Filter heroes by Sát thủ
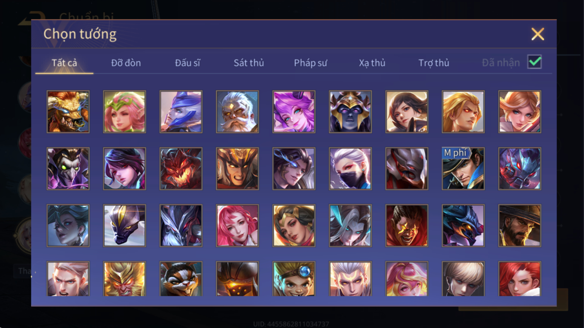584x328 pixels. click(x=249, y=63)
